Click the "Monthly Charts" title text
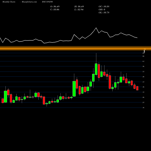151x151 pixels. (9, 2)
